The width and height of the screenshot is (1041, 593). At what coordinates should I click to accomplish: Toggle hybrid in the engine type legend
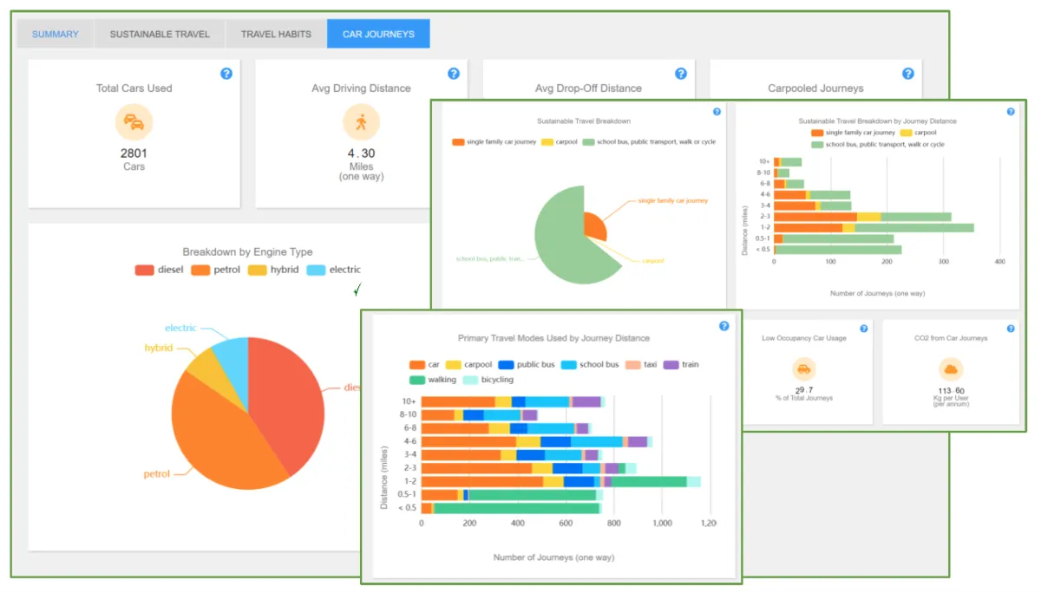pyautogui.click(x=273, y=270)
